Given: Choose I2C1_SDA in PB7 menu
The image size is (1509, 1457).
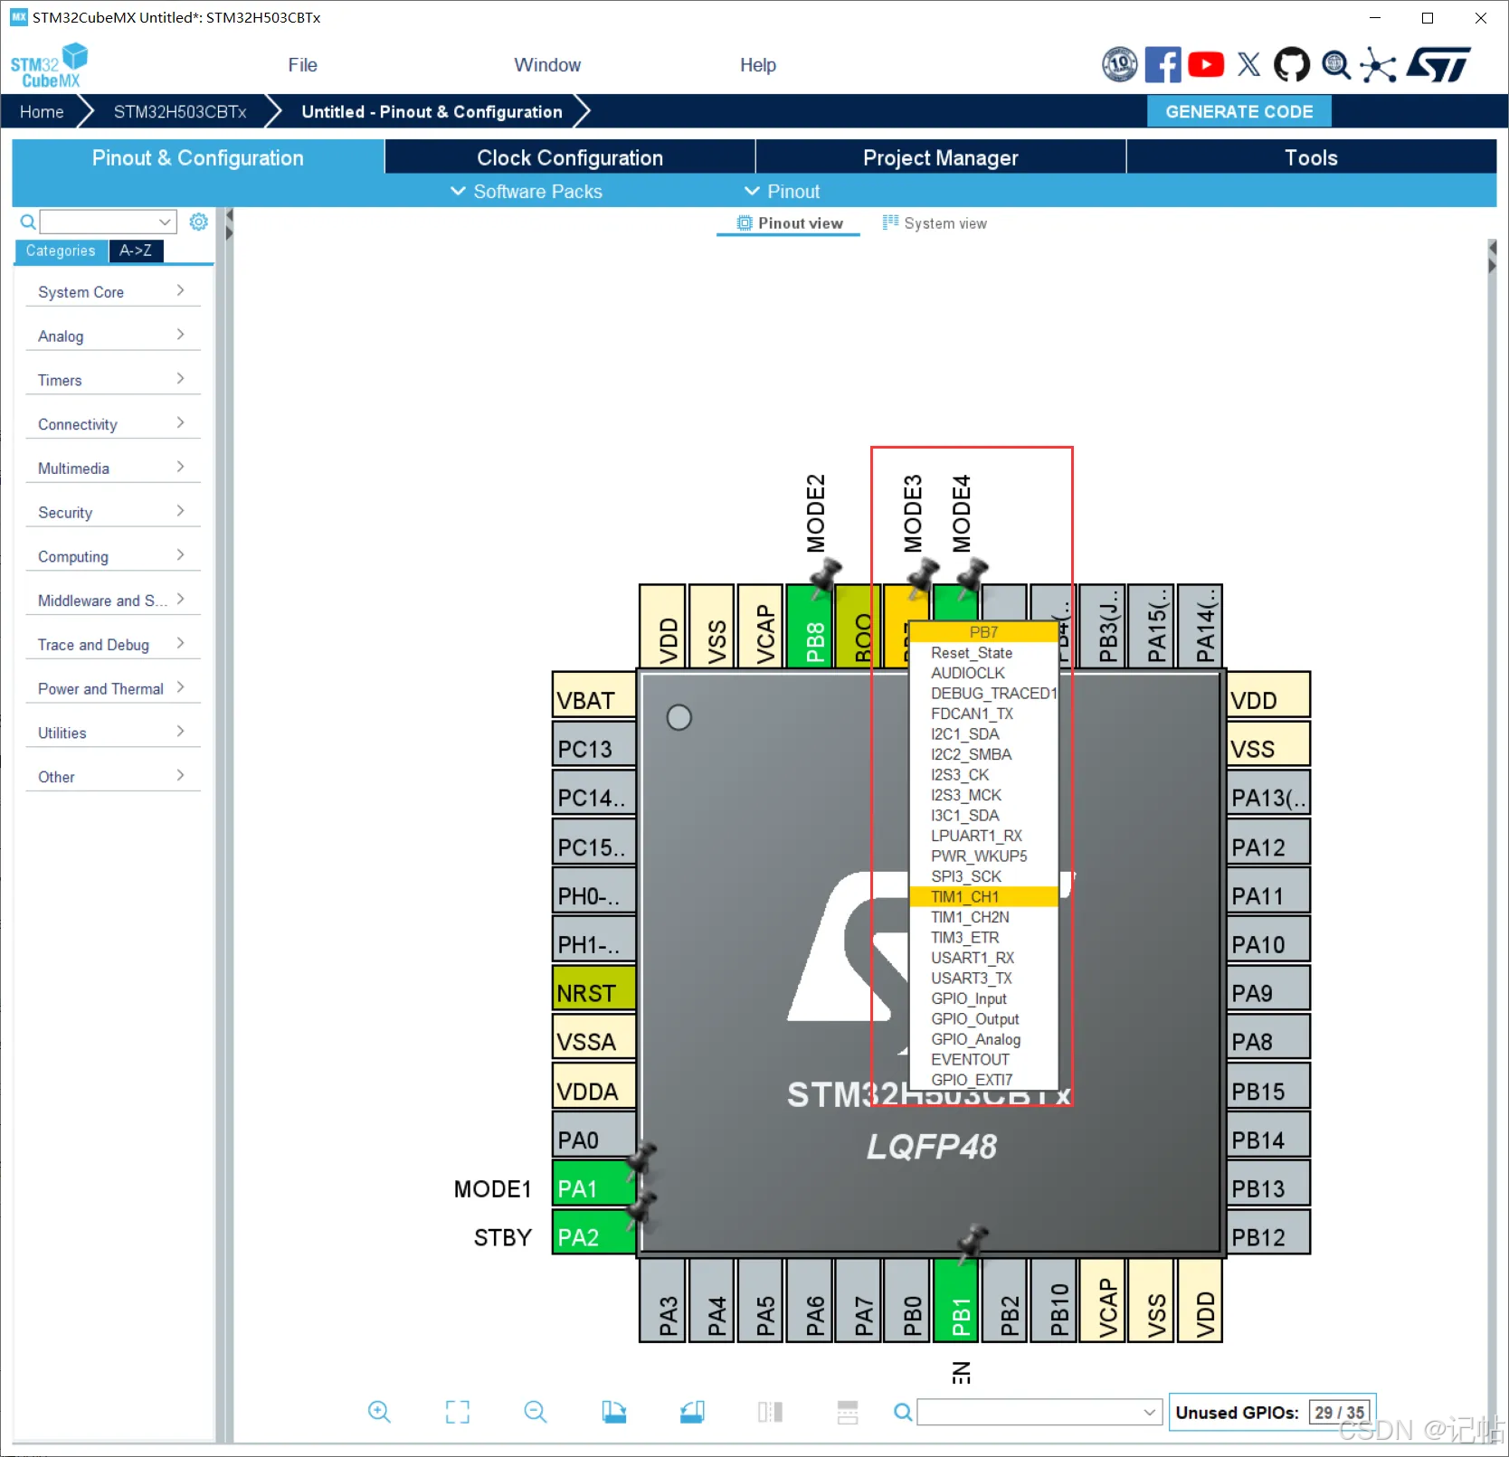Looking at the screenshot, I should click(983, 734).
